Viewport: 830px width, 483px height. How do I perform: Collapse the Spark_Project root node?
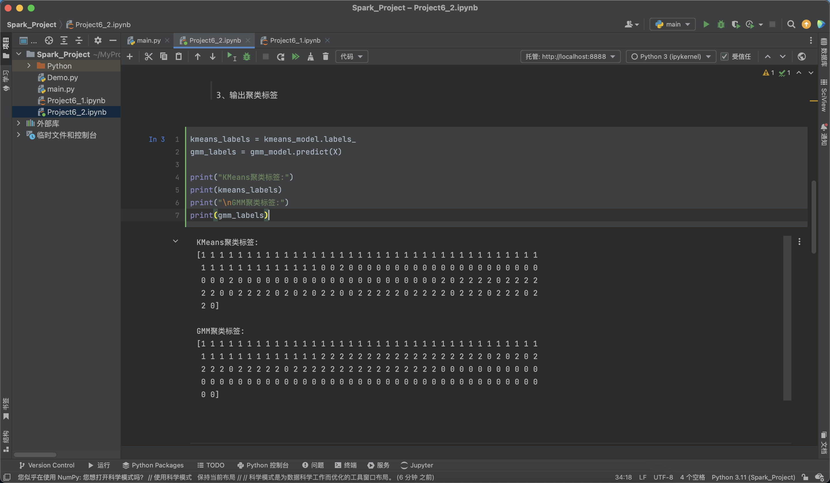19,54
